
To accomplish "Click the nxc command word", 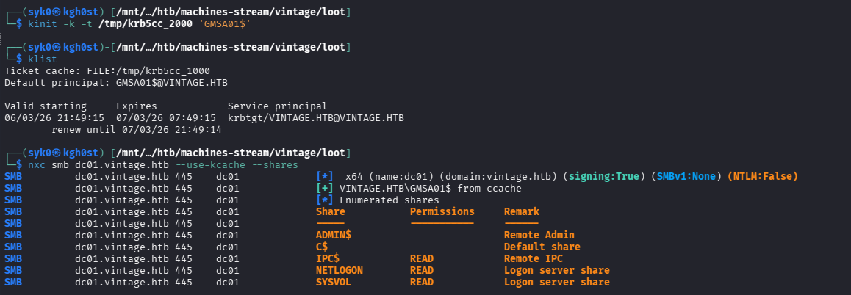I will click(x=37, y=164).
